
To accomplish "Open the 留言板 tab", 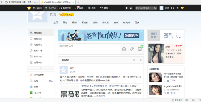I will 85,22.
